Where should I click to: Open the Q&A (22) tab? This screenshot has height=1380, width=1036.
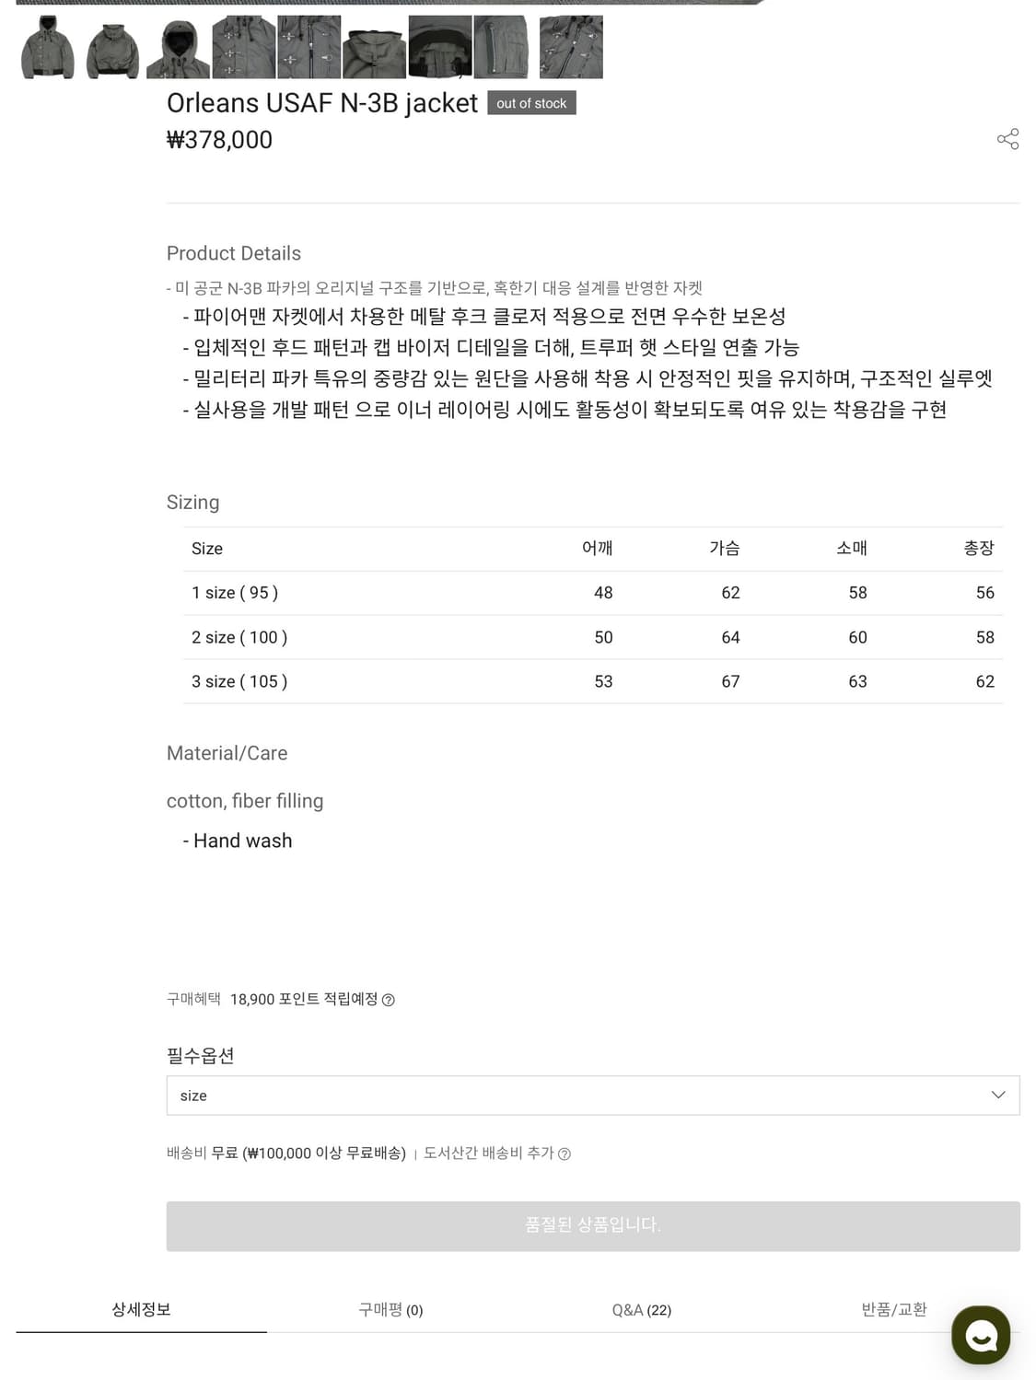click(642, 1309)
